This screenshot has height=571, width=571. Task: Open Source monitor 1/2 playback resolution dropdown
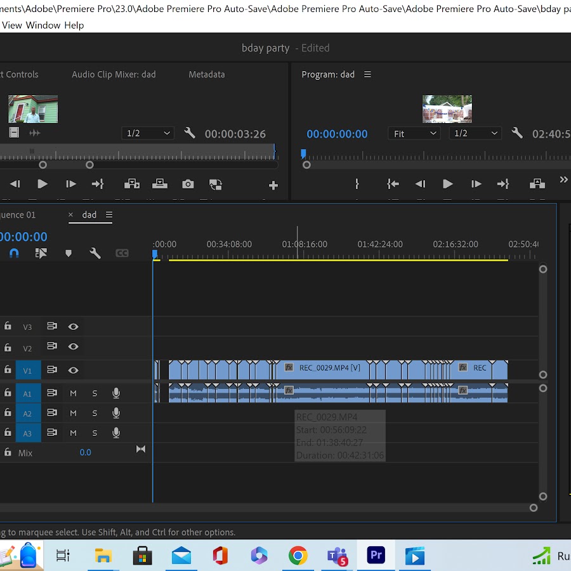tap(148, 134)
